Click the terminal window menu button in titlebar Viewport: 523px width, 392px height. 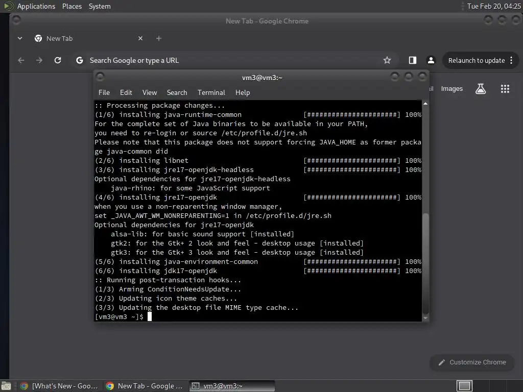click(x=100, y=77)
